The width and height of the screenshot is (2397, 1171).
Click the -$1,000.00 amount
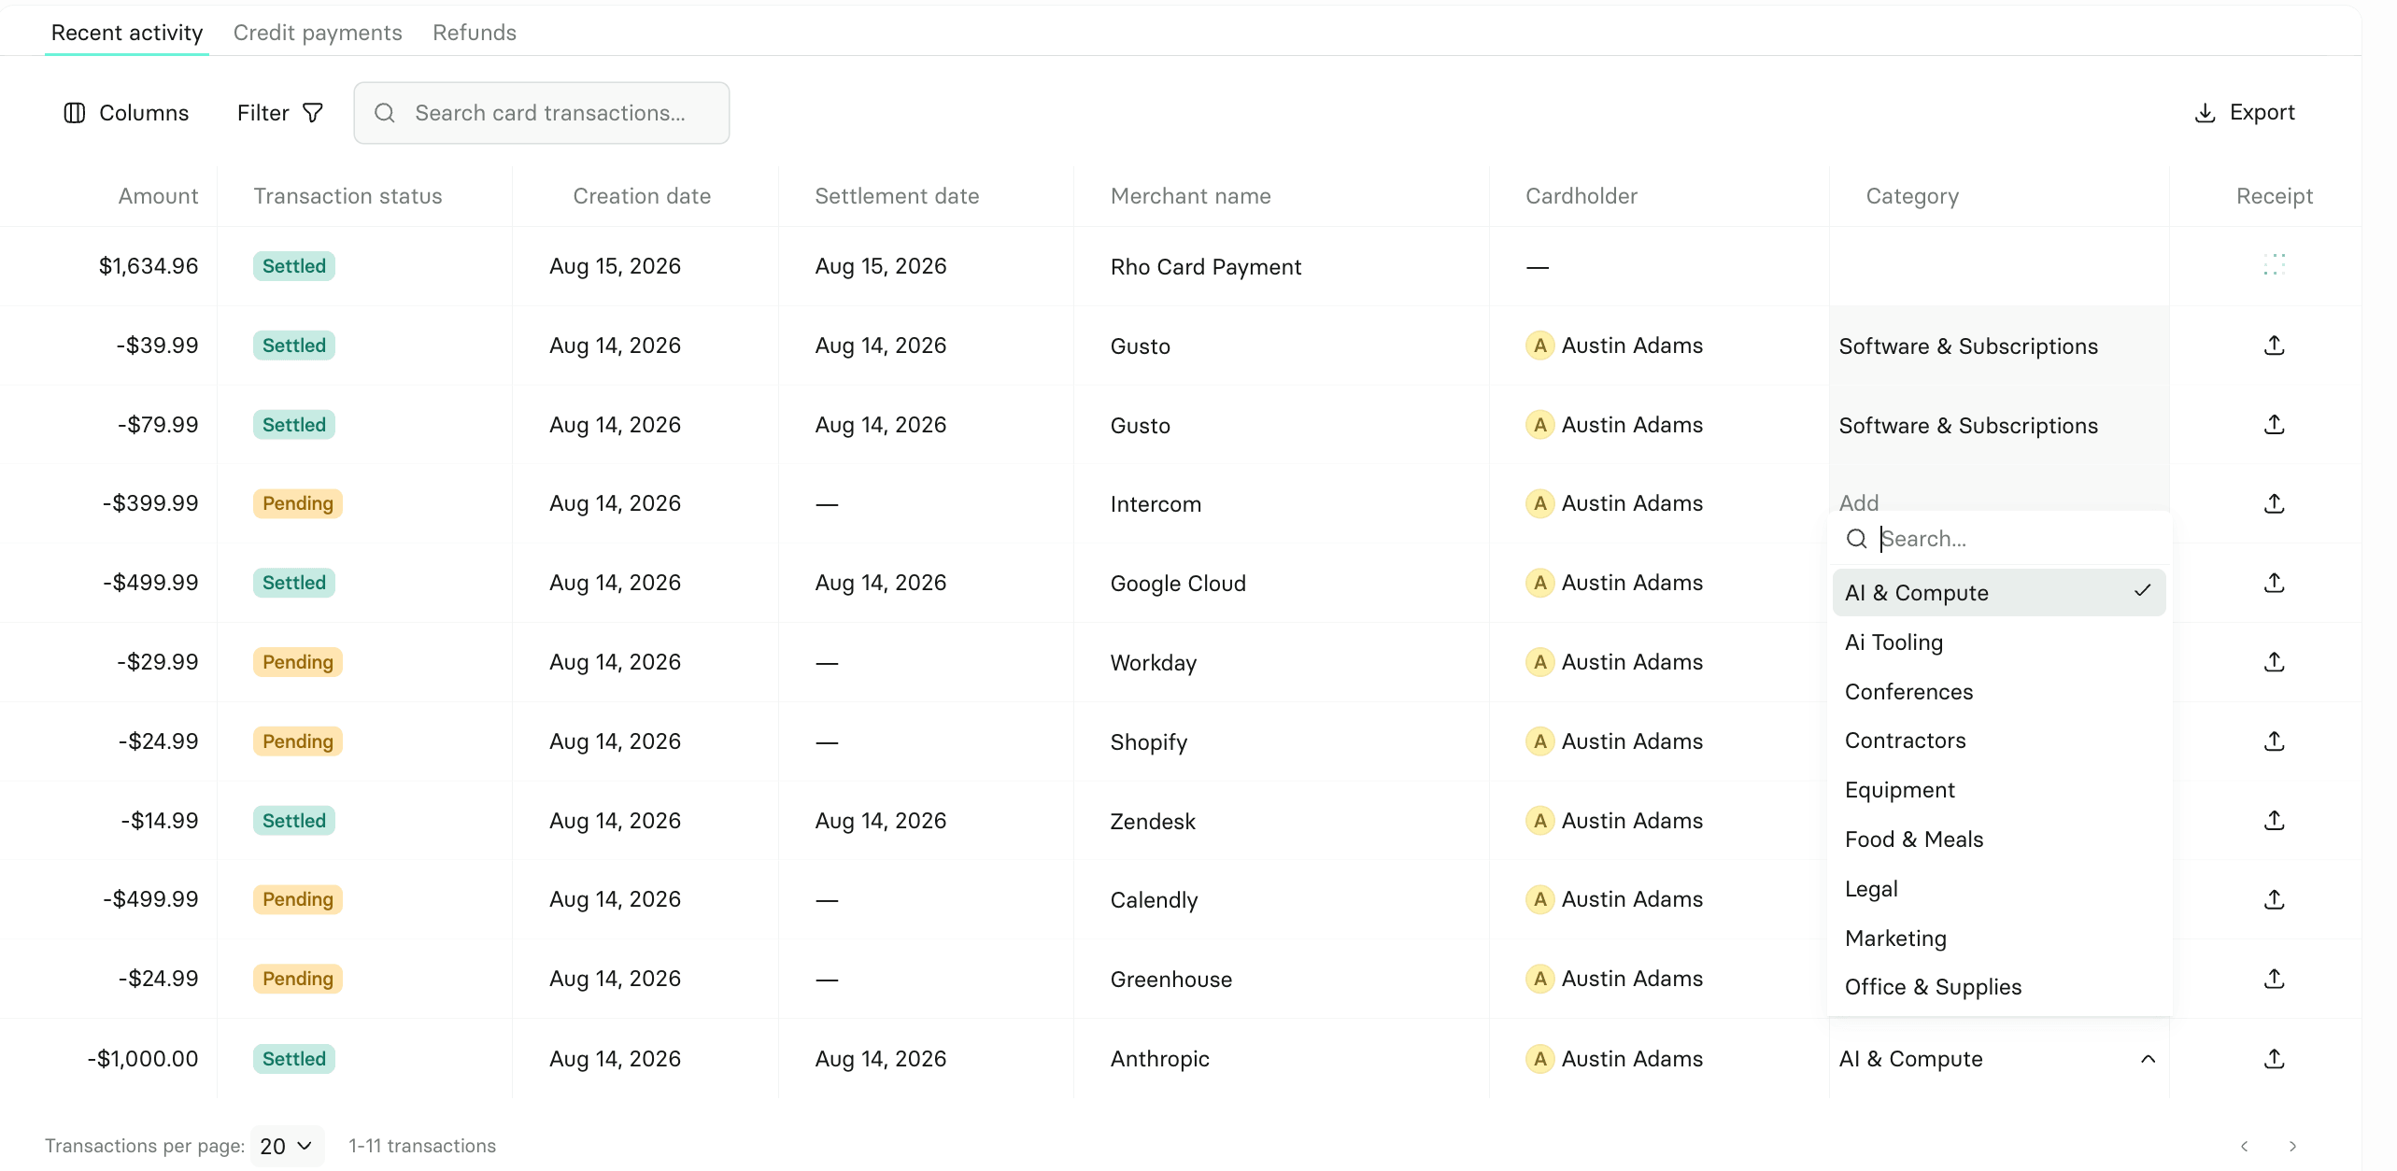[143, 1059]
